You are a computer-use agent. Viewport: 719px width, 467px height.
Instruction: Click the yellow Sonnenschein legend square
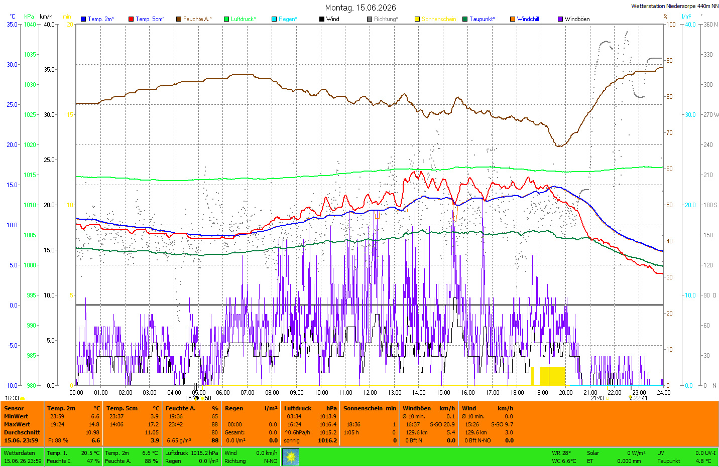[417, 19]
